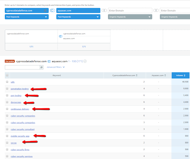Click volume value 9,900 for penetration testing
This screenshot has height=159, width=190.
point(186,88)
